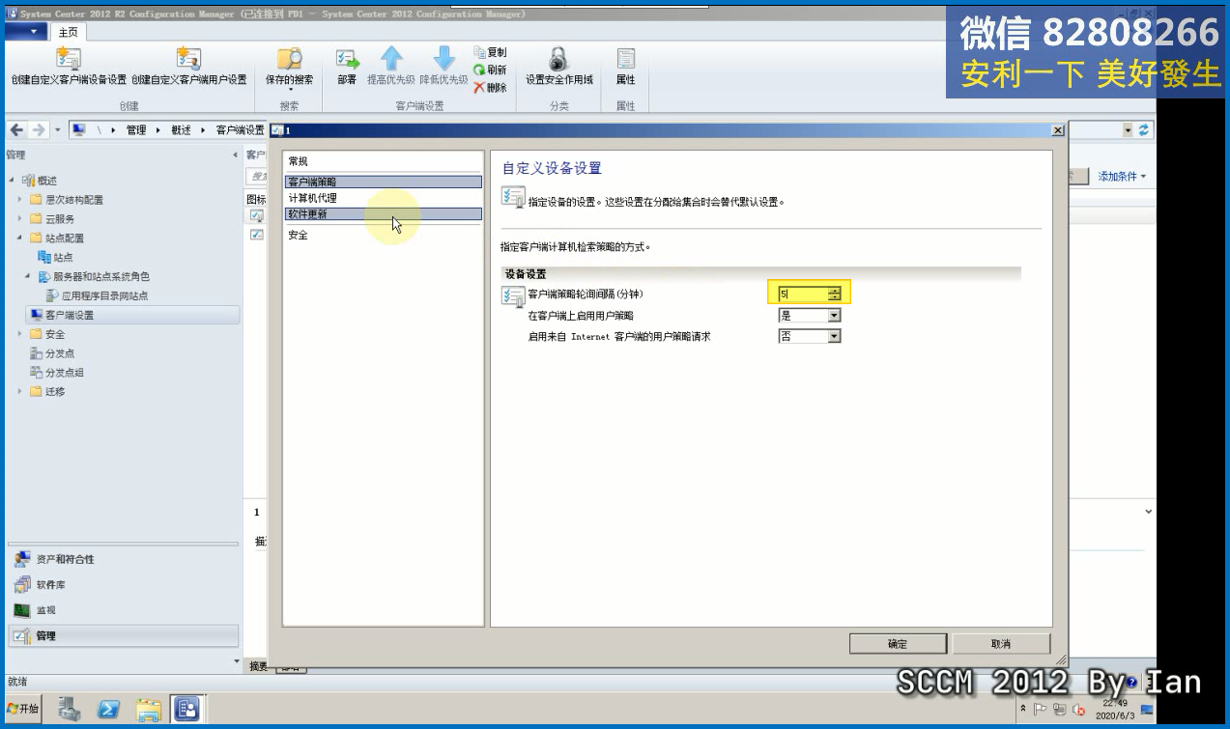Close the settings dialog with X
The image size is (1230, 729).
1057,130
